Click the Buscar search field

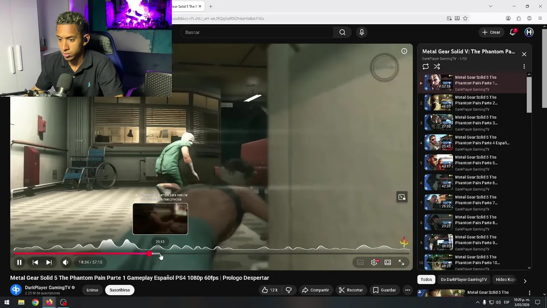pos(257,32)
